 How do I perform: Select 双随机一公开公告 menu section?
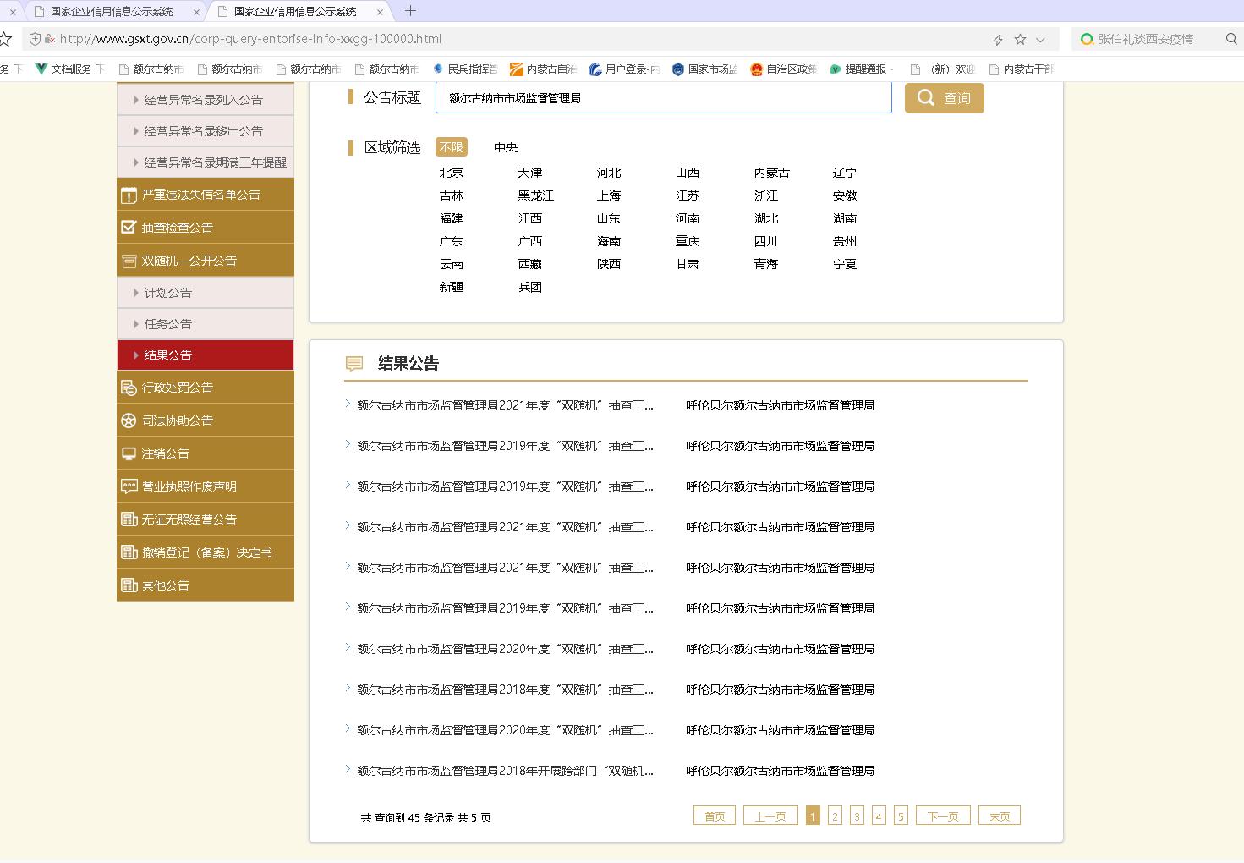point(206,261)
